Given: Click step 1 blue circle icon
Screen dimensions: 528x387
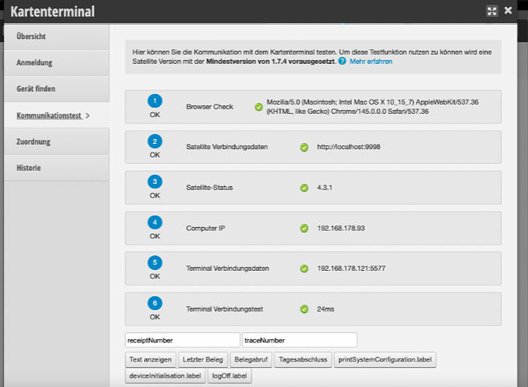Looking at the screenshot, I should pyautogui.click(x=155, y=101).
